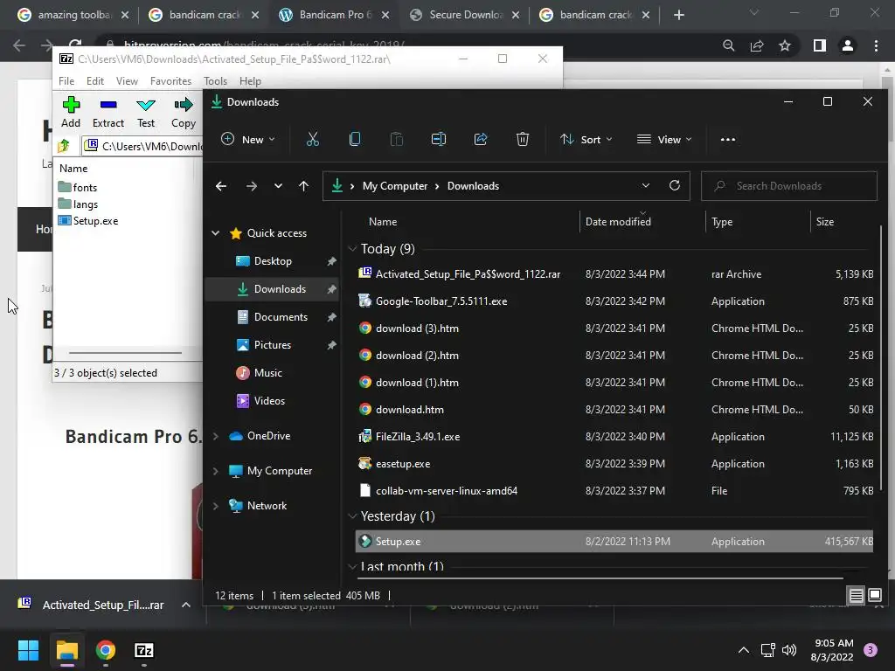895x671 pixels.
Task: Expand the OneDrive tree node
Action: pos(216,436)
